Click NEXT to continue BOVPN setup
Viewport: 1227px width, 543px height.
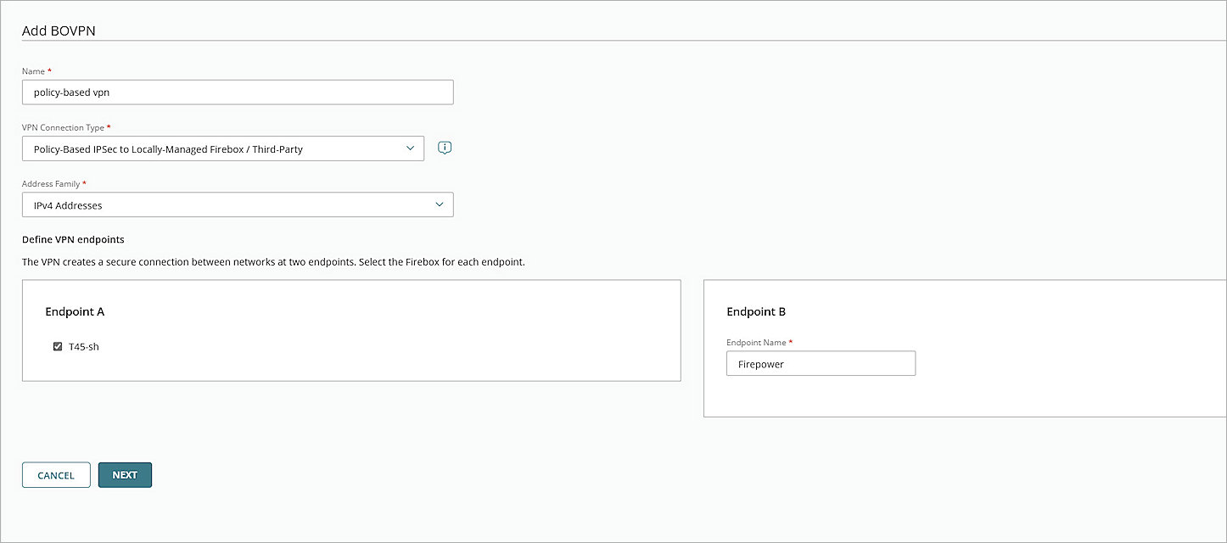click(125, 474)
